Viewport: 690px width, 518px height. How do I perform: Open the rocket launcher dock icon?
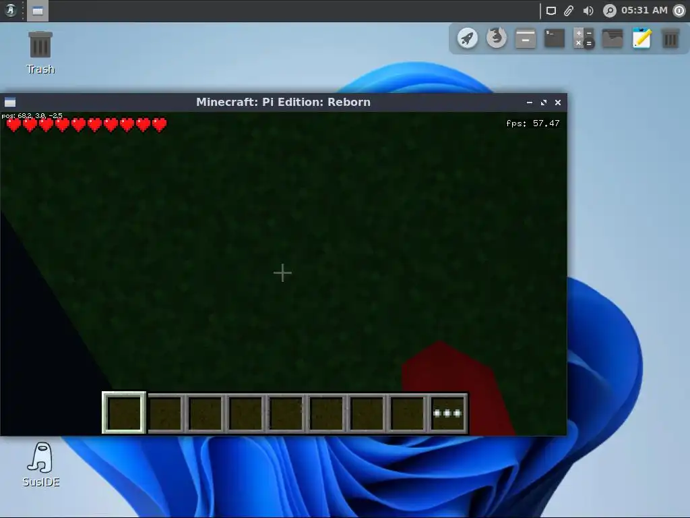(468, 38)
